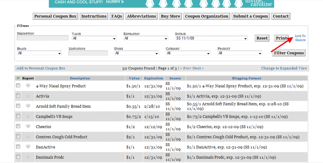Check the 4-Way Nasal Spray Product checkbox
323x163 pixels.
18,85
